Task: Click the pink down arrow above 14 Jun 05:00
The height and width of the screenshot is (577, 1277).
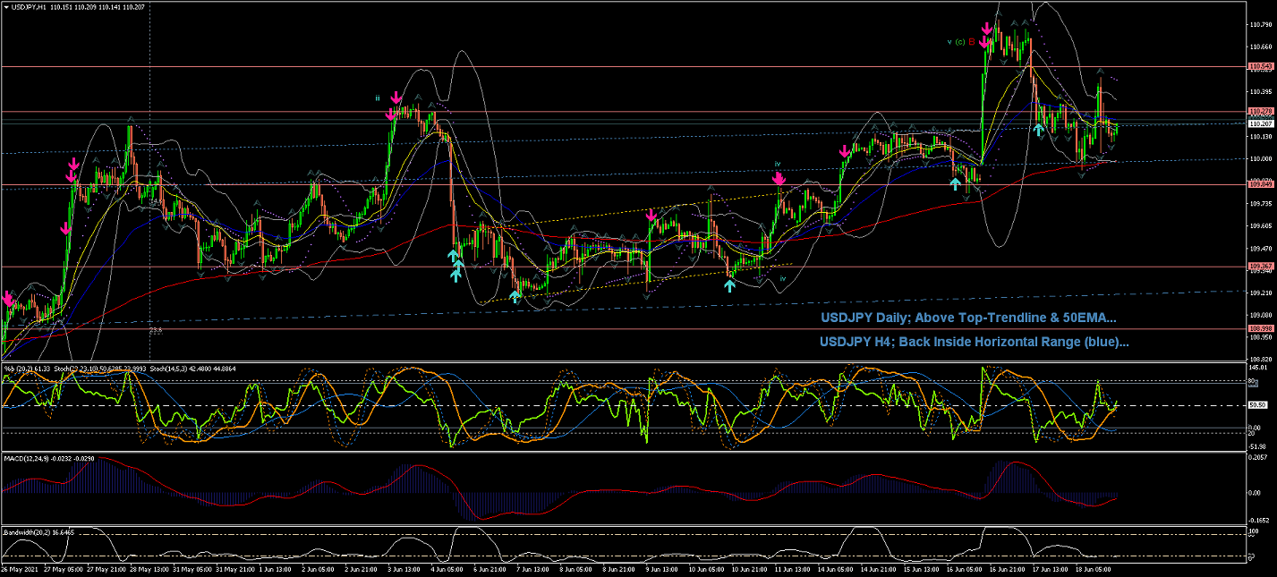Action: [x=844, y=152]
